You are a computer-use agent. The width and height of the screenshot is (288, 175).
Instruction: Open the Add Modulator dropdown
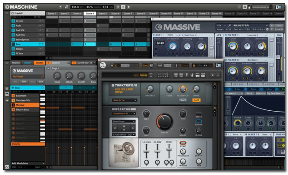(28, 164)
